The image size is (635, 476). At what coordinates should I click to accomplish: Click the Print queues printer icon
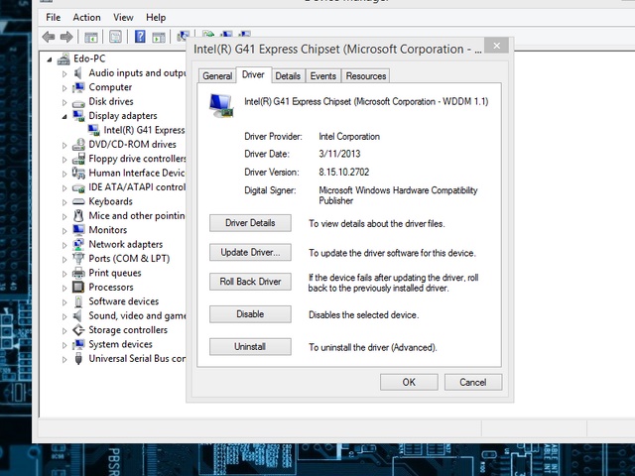click(78, 273)
